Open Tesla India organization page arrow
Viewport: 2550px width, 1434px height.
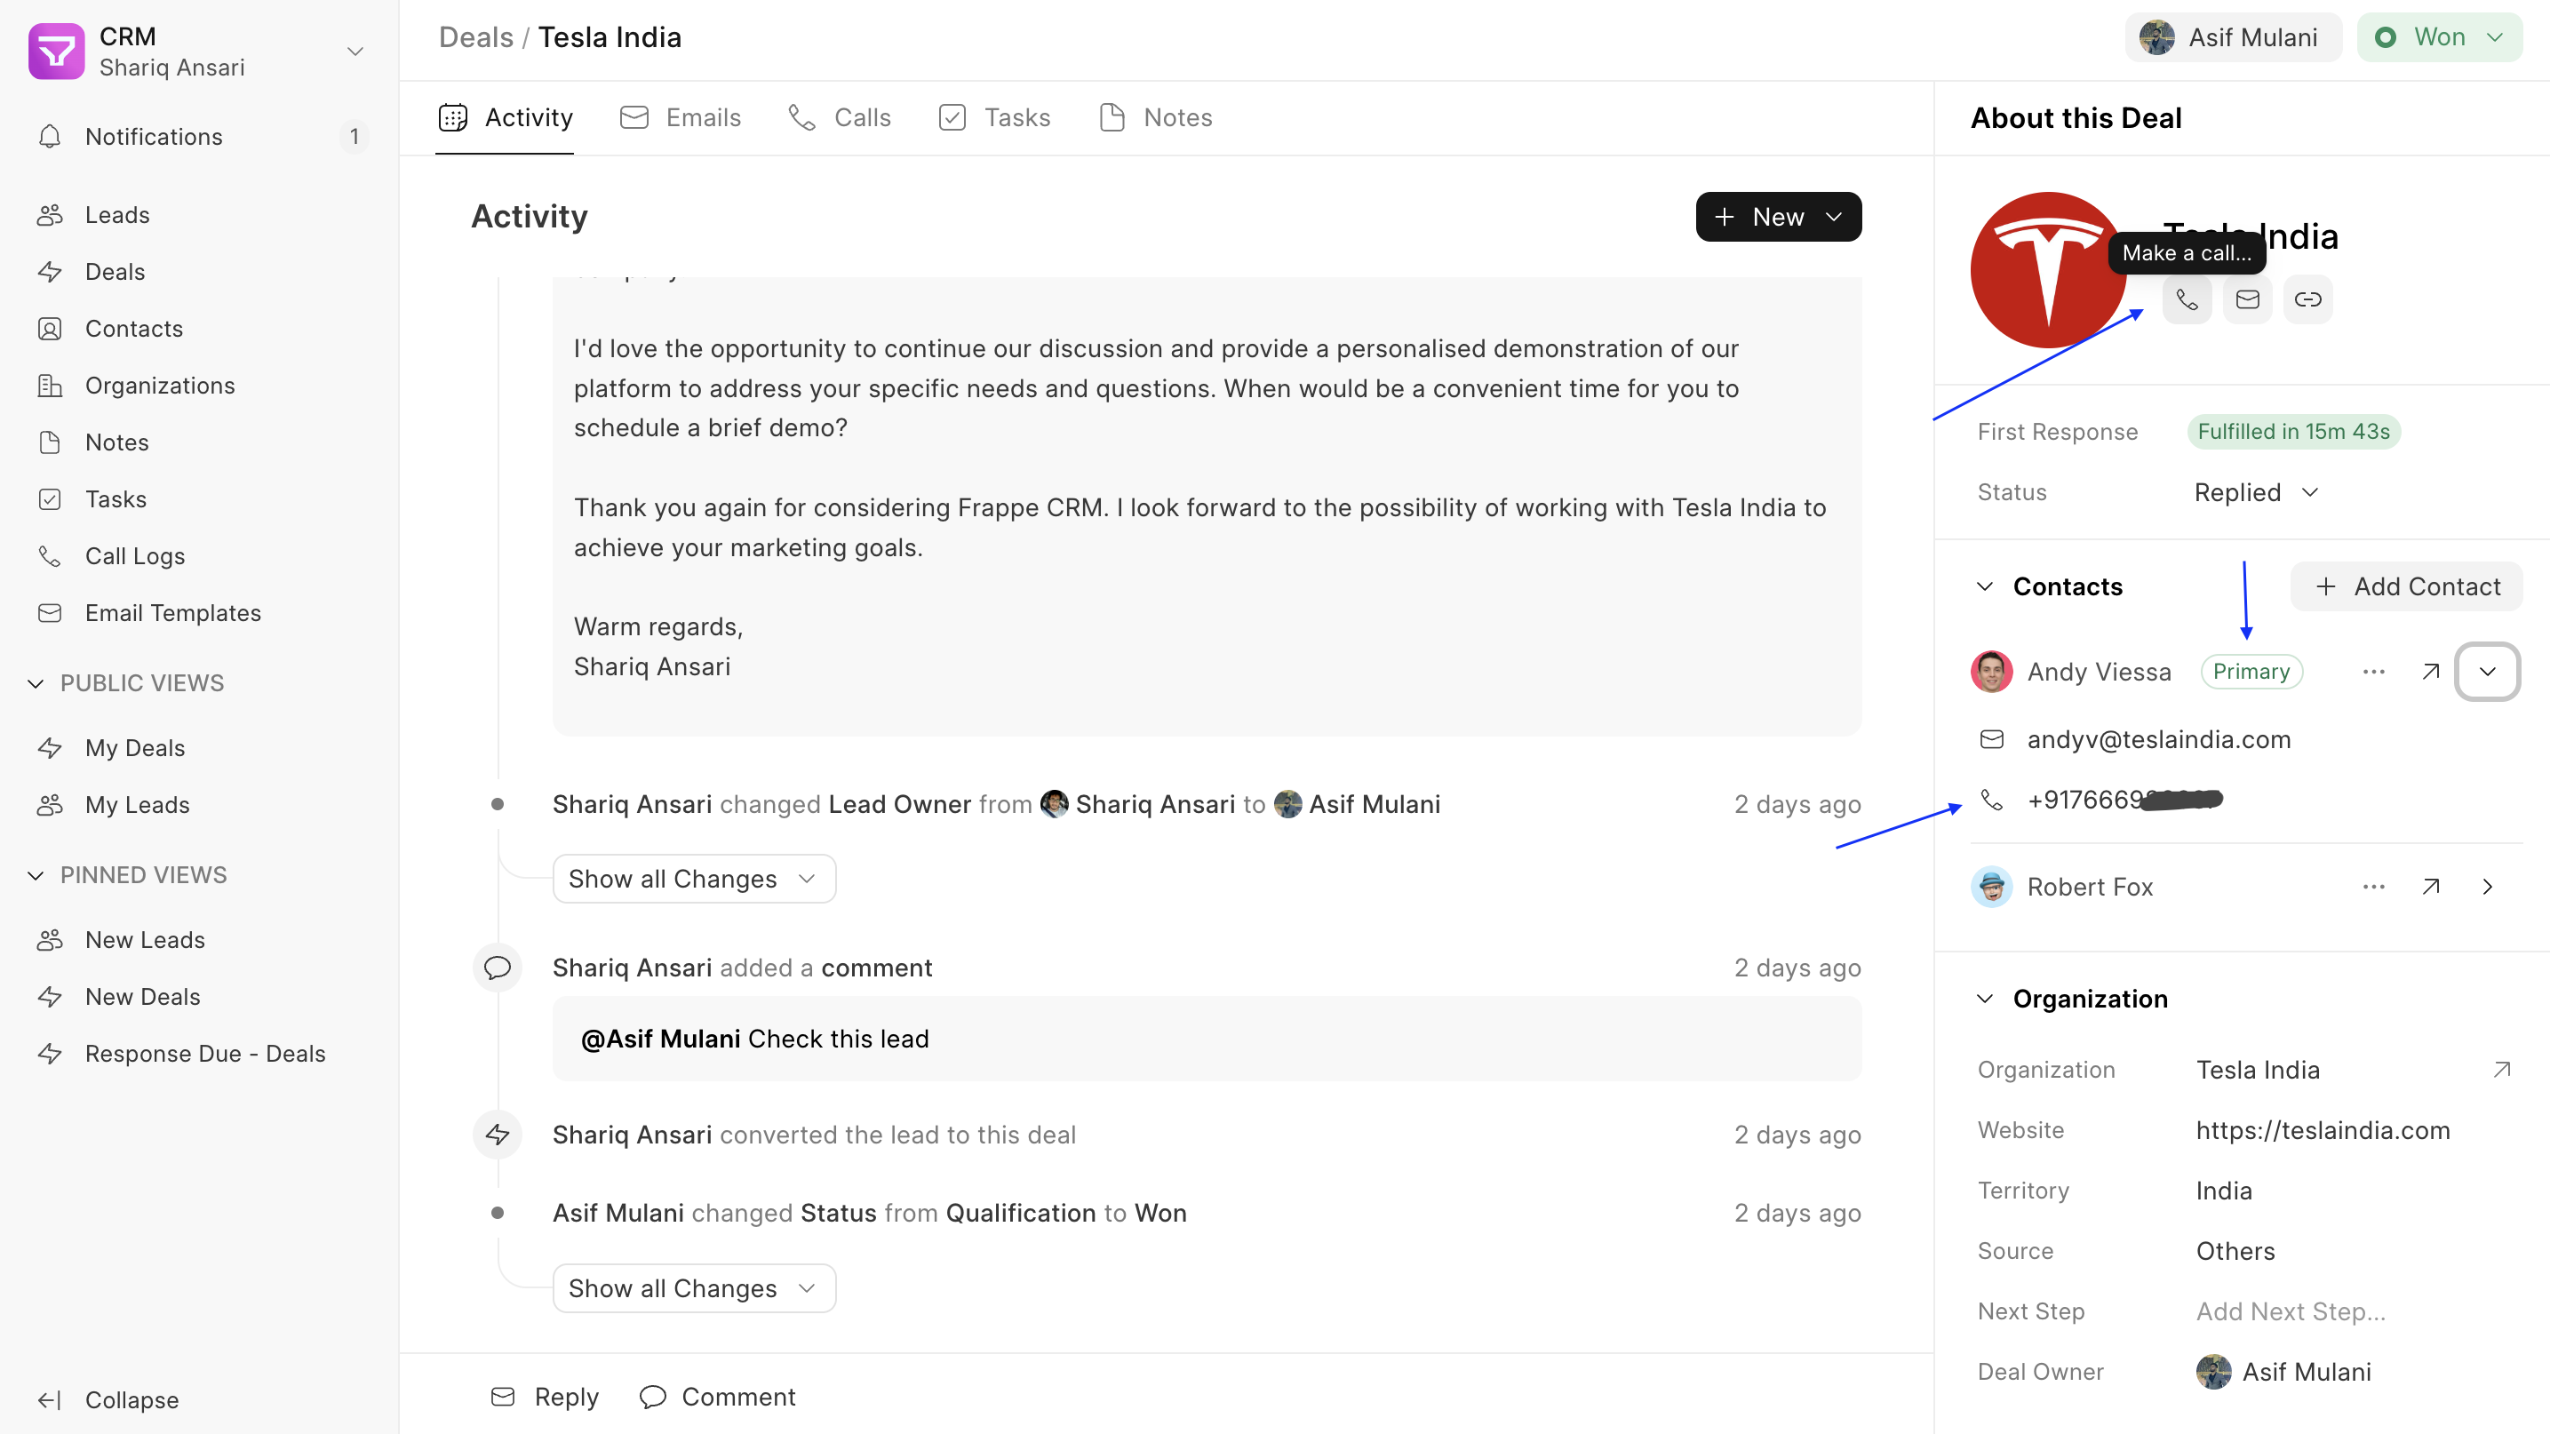(x=2501, y=1069)
